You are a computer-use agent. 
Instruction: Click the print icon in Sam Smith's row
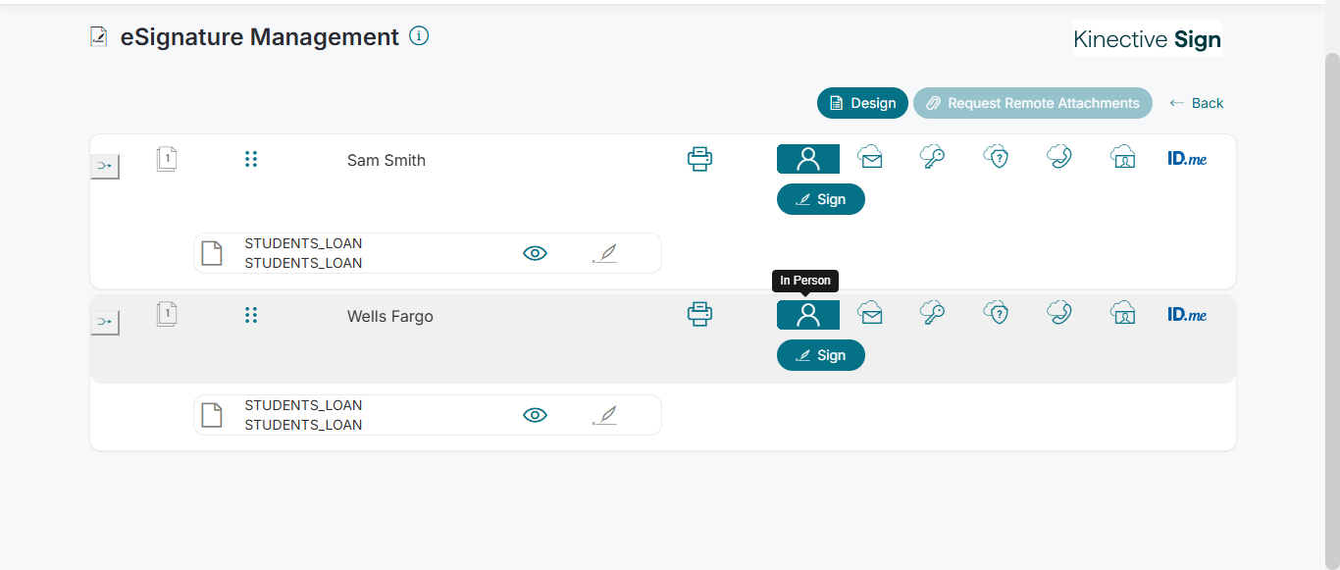click(x=699, y=159)
